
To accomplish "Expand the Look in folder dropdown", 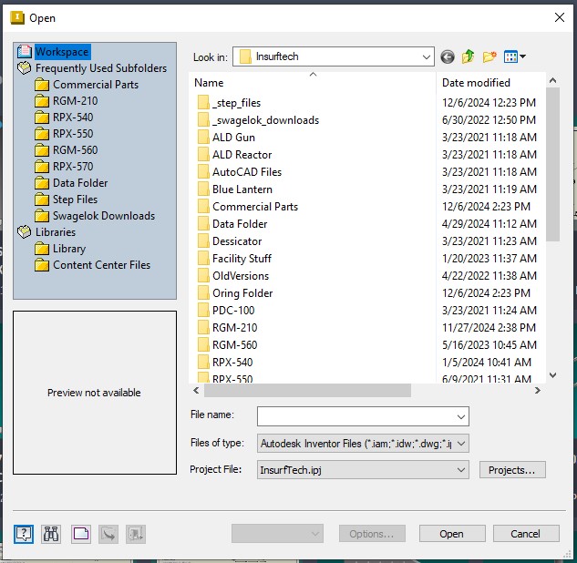I will pos(426,57).
